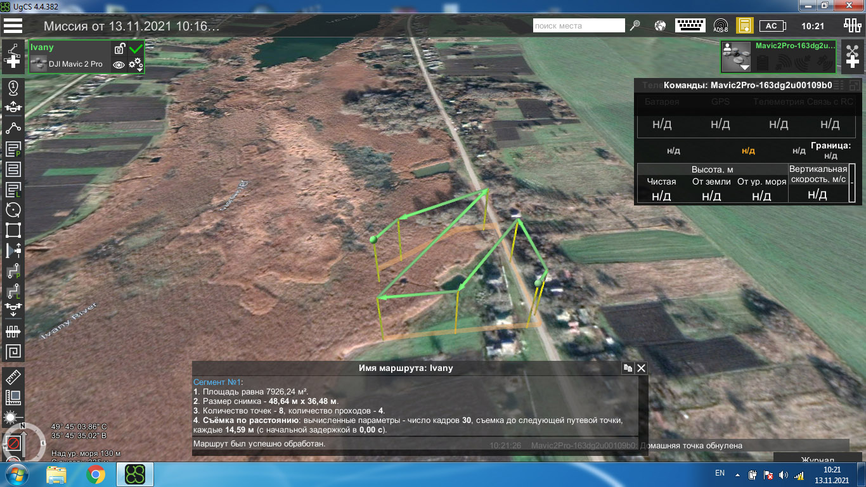
Task: Select the Photogrammetry tool
Action: [x=13, y=150]
